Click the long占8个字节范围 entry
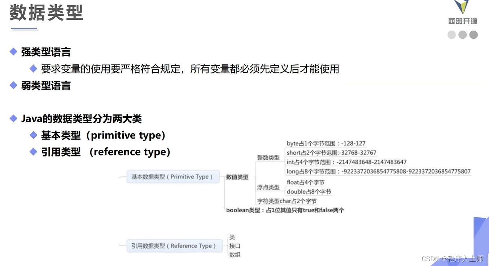 tap(379, 171)
